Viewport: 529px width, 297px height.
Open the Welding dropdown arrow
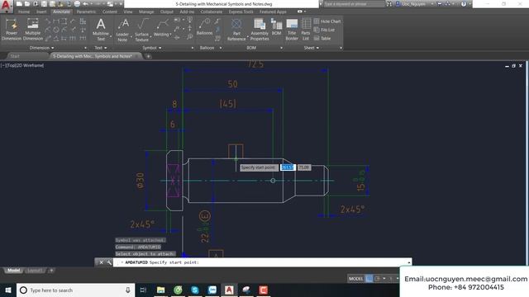(171, 35)
